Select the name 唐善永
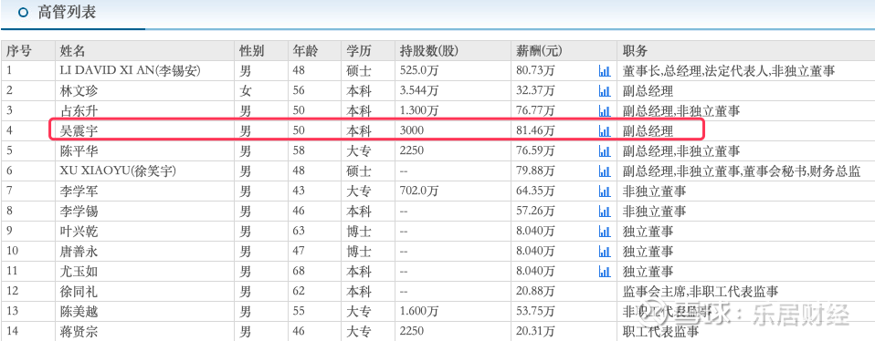This screenshot has height=341, width=875. pyautogui.click(x=79, y=252)
